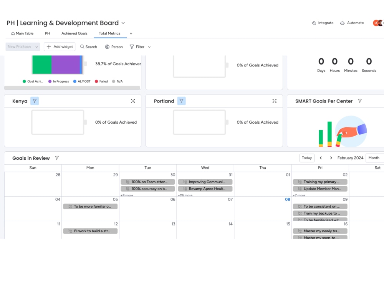Click the filter icon on the Portland widget

point(181,101)
